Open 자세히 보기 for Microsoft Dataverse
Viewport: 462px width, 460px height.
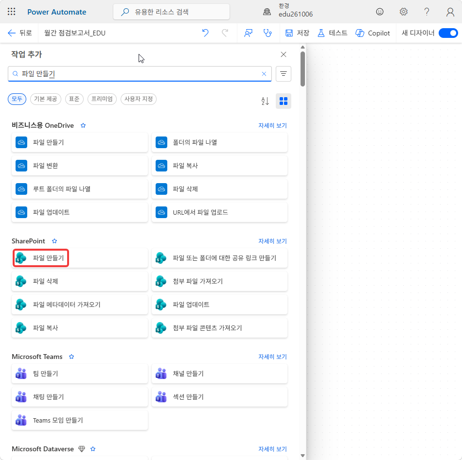(272, 449)
